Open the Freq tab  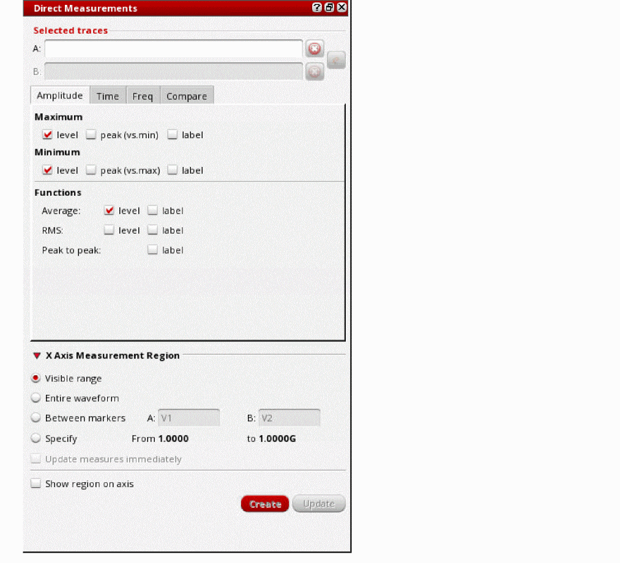click(143, 96)
